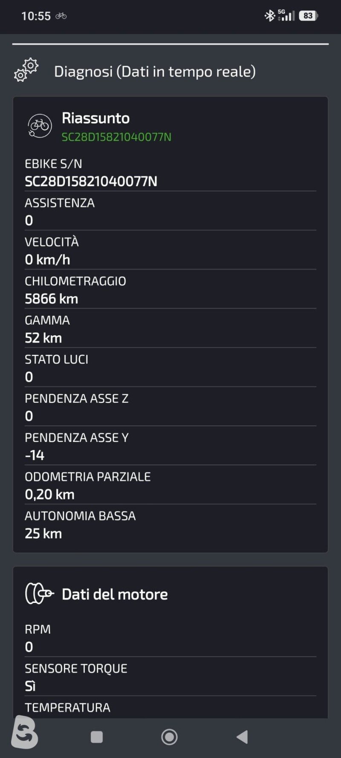341x758 pixels.
Task: Tap the PENDENZA ASSE Y value -14
Action: (35, 455)
